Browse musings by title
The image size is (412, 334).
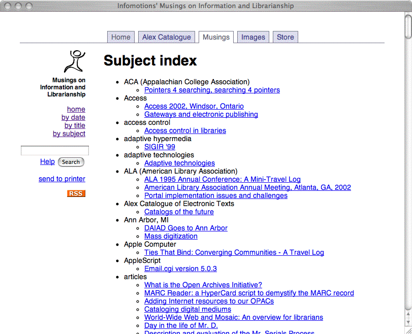75,125
